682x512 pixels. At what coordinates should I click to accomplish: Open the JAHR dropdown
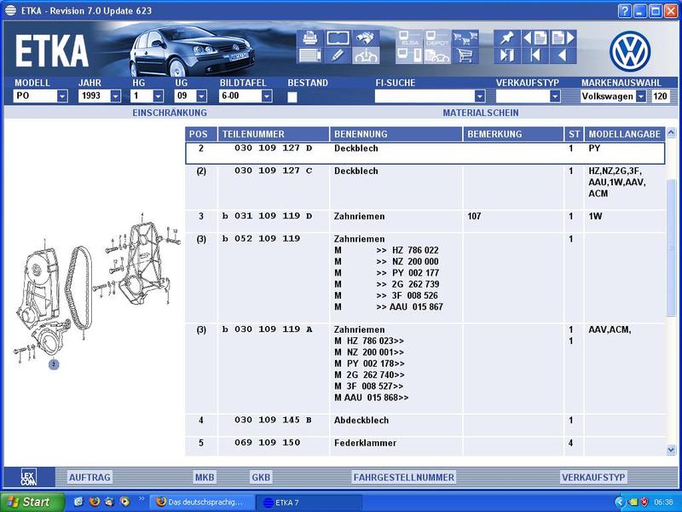pyautogui.click(x=115, y=96)
